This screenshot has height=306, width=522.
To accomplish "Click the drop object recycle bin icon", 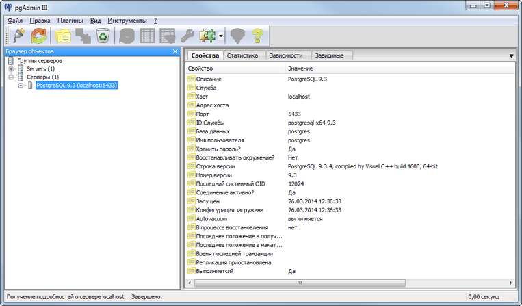I will (103, 36).
